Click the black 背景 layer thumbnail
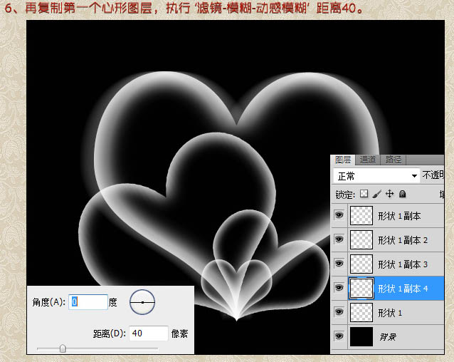 pyautogui.click(x=361, y=336)
